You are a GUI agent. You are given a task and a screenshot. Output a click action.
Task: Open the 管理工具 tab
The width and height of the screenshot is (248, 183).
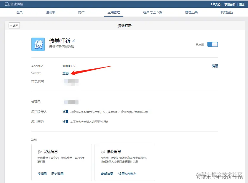[x=191, y=12]
